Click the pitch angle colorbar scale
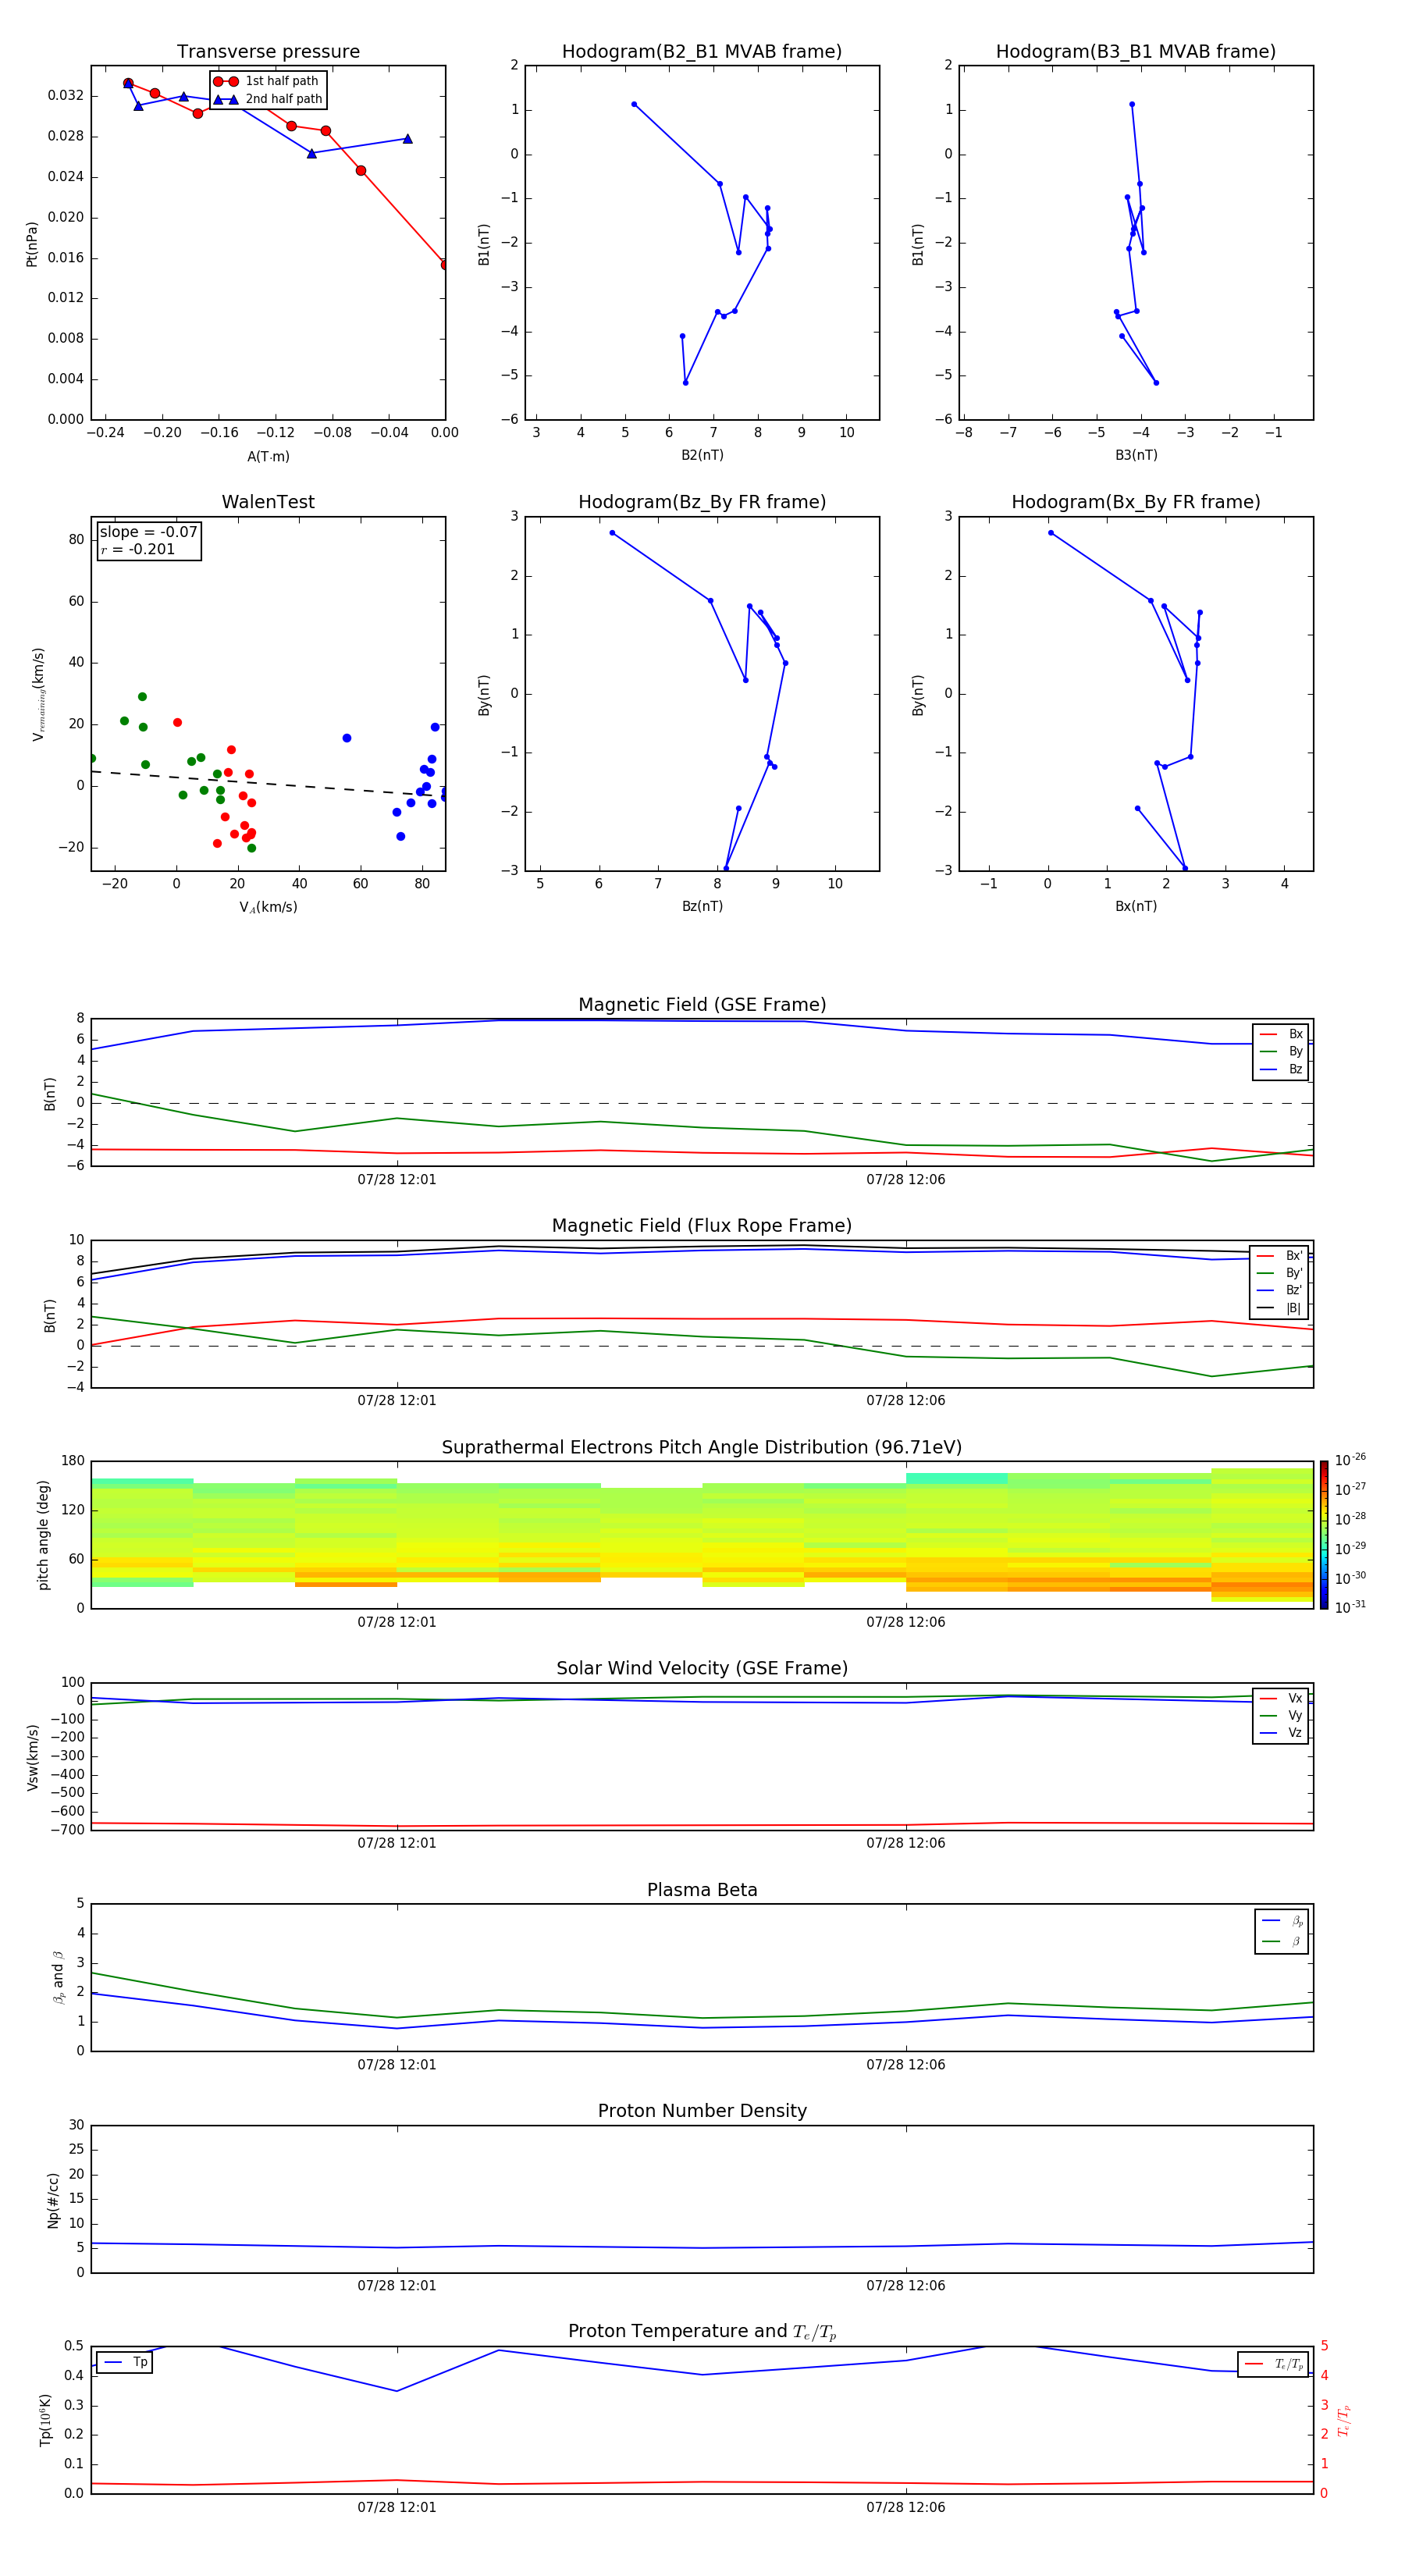The image size is (1405, 2576). coord(1324,1535)
